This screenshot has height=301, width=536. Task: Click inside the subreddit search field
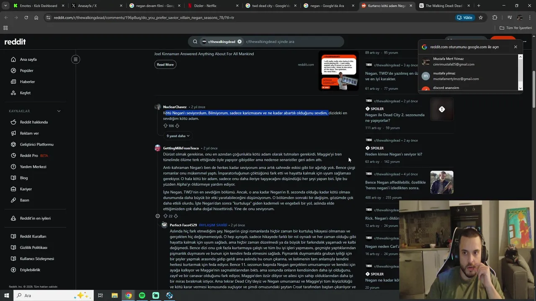293,42
